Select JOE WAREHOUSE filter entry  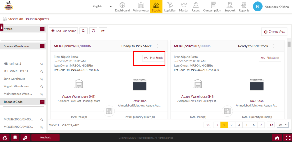[x=16, y=71]
